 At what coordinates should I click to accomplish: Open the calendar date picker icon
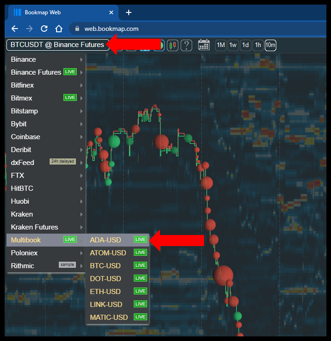click(x=204, y=45)
